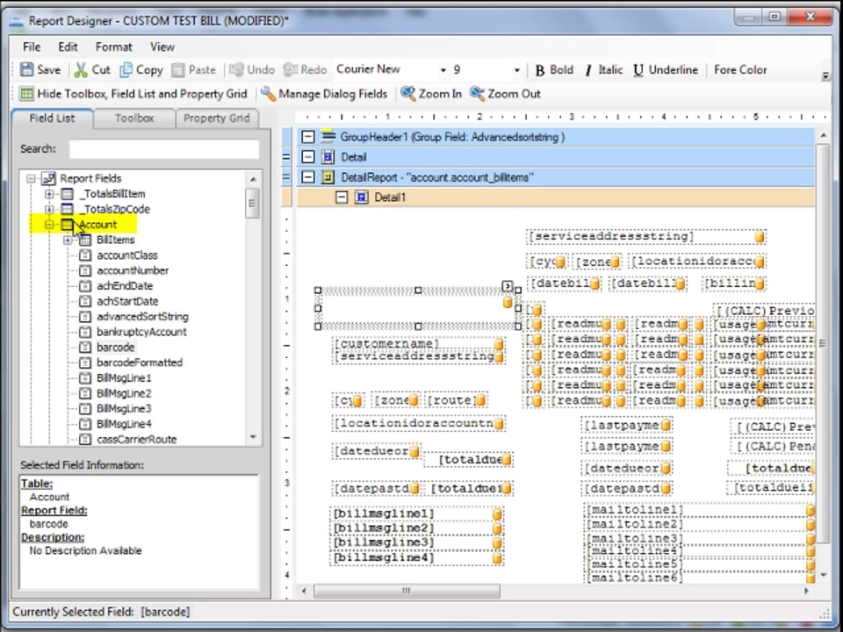
Task: Click the [billmsgline4] data binding icon
Action: coord(497,558)
